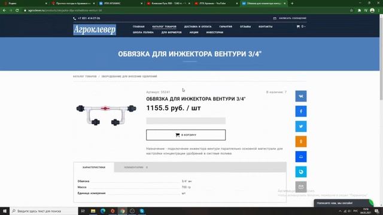The width and height of the screenshot is (383, 215).
Task: Open the Chrome extensions puzzle icon
Action: click(x=359, y=11)
